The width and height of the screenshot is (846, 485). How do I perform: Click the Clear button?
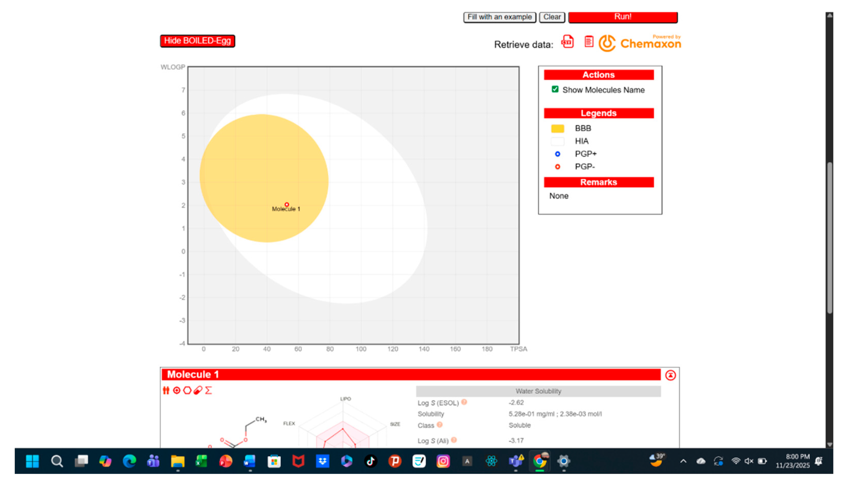(552, 17)
